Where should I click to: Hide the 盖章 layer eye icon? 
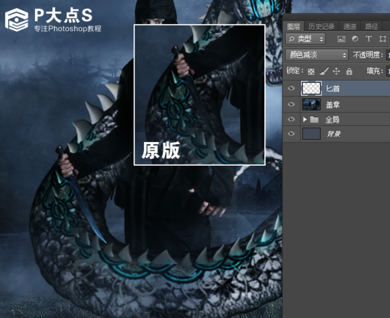click(291, 104)
